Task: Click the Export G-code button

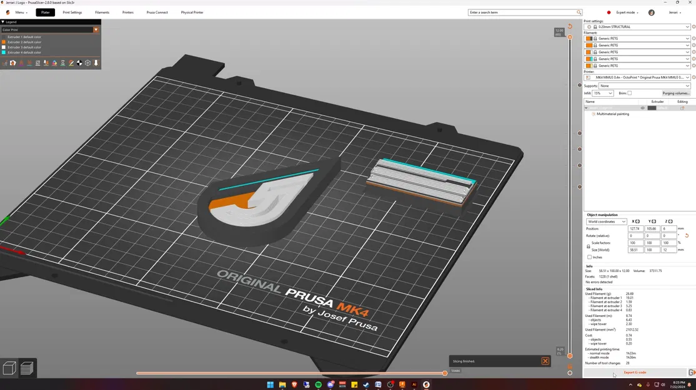Action: (x=635, y=373)
